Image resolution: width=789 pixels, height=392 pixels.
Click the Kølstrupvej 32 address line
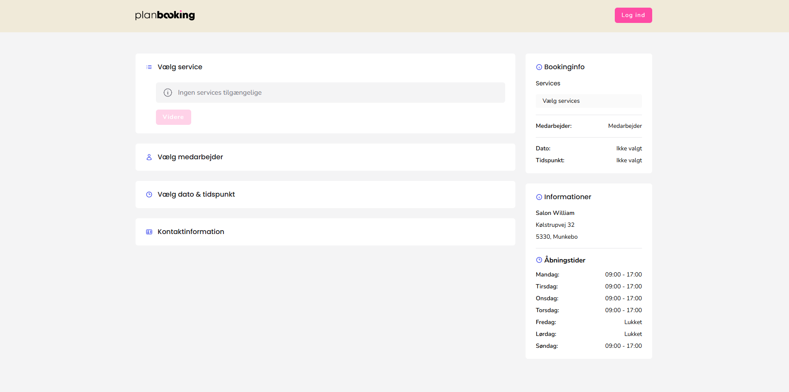555,225
